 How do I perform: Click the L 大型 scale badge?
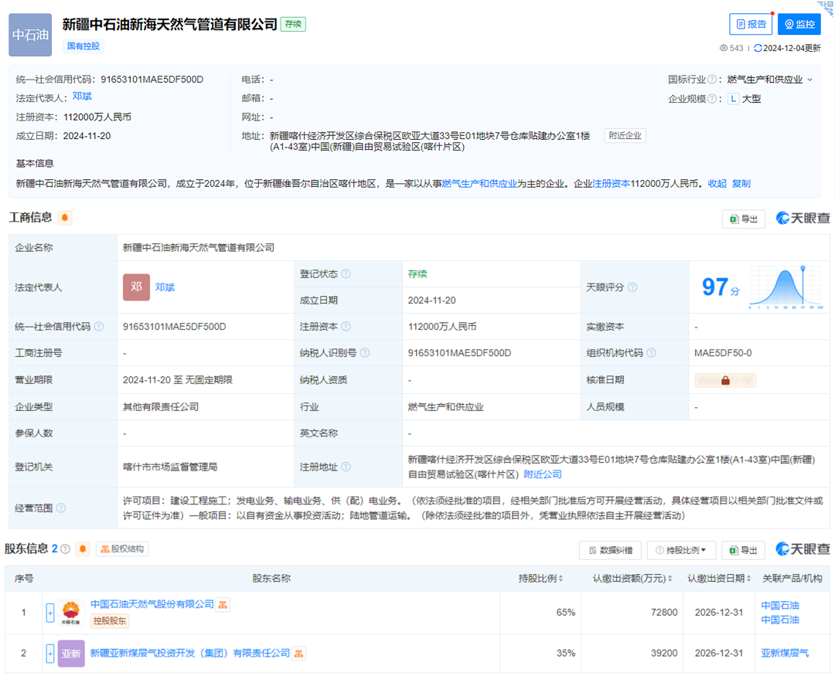745,98
